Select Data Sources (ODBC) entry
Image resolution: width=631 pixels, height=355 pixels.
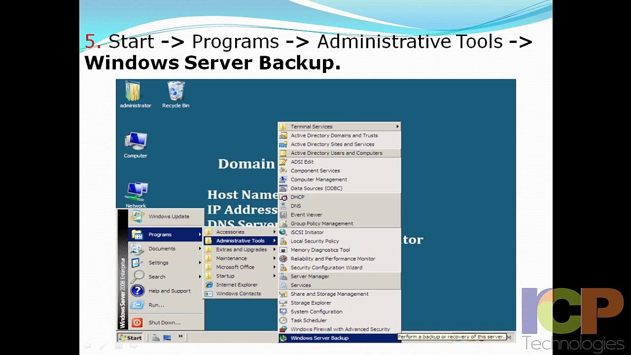(339, 188)
